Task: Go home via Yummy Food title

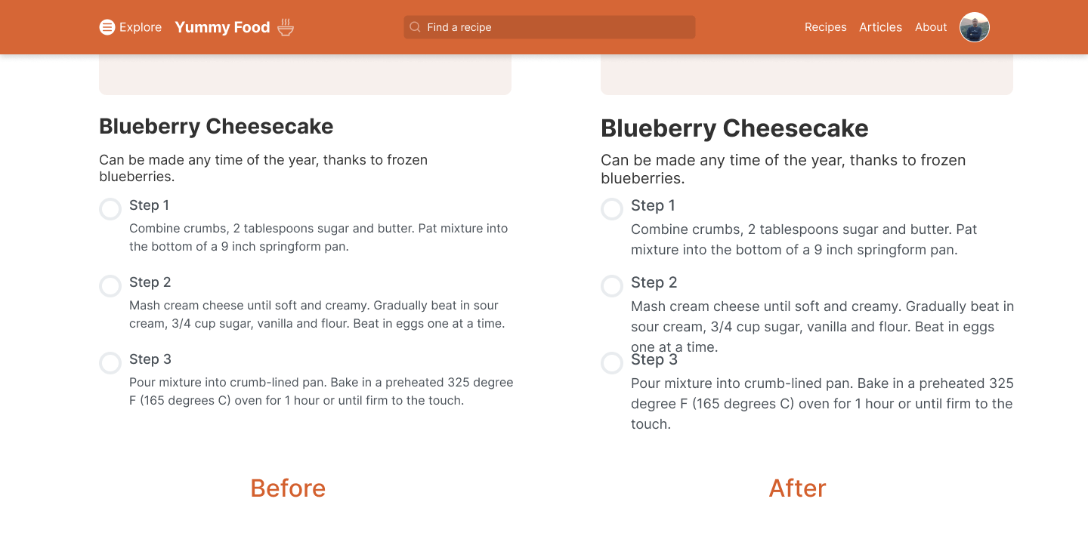Action: [x=222, y=27]
